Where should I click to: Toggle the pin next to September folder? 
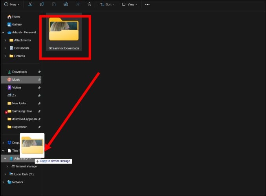[x=39, y=127]
